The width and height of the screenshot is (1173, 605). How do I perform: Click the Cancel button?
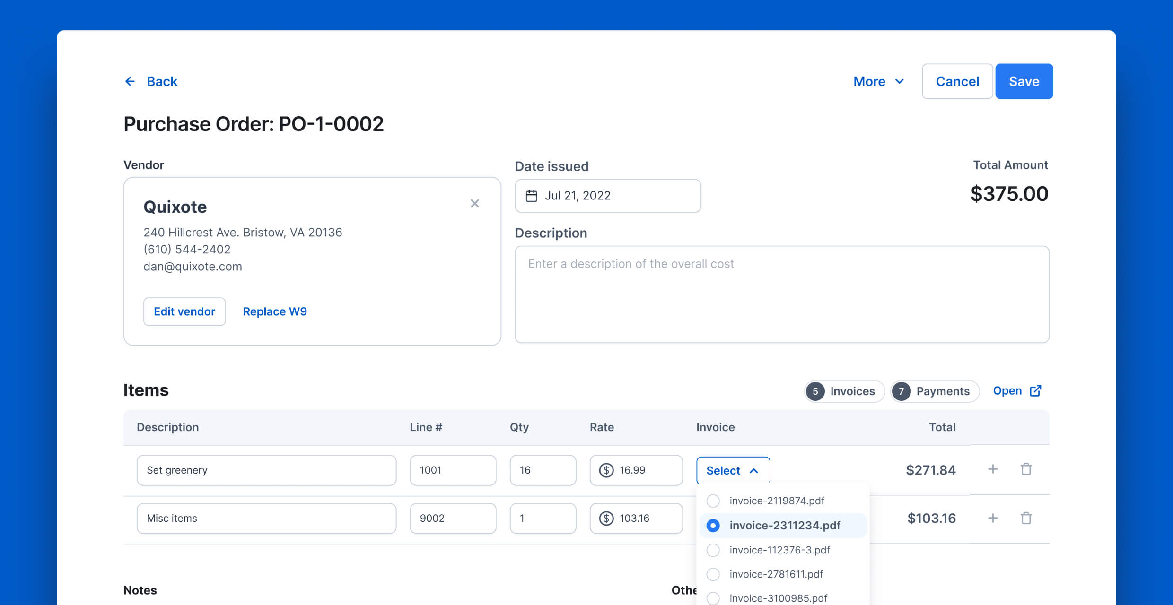pos(957,81)
